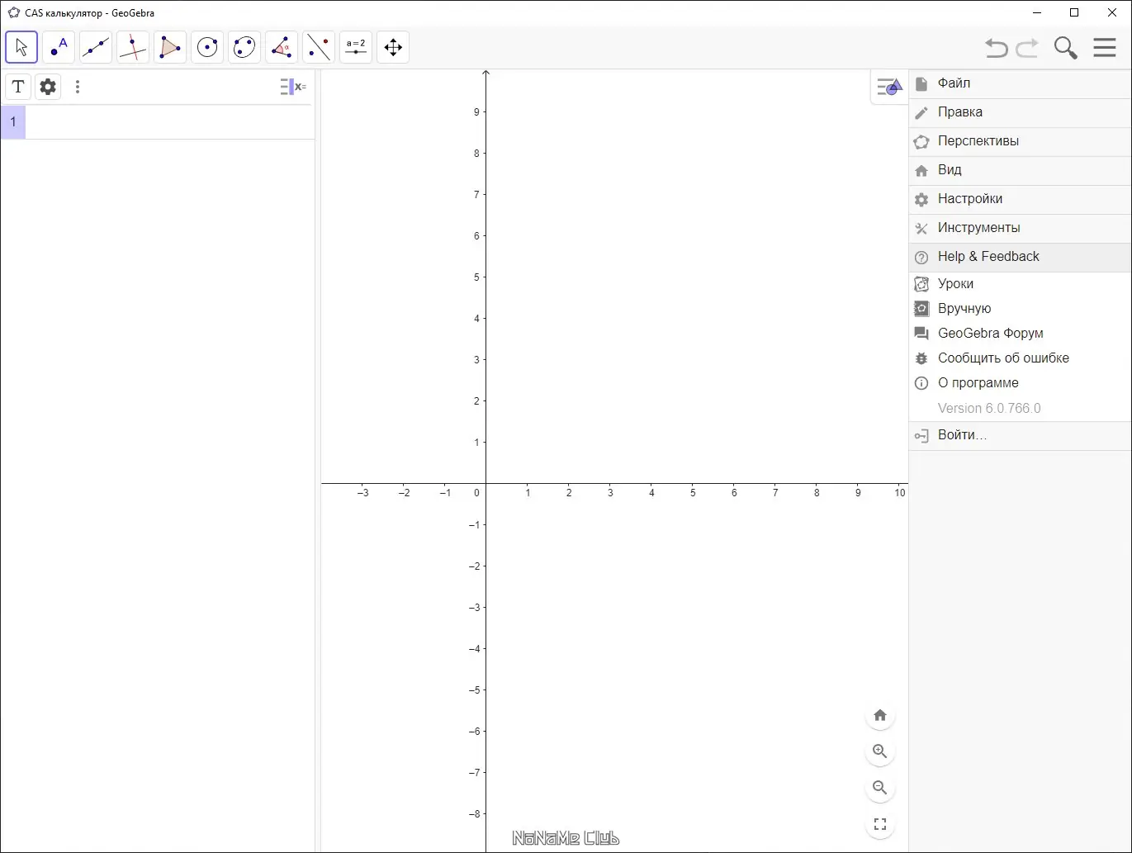Expand the Настройки menu section
This screenshot has width=1132, height=853.
(1021, 199)
